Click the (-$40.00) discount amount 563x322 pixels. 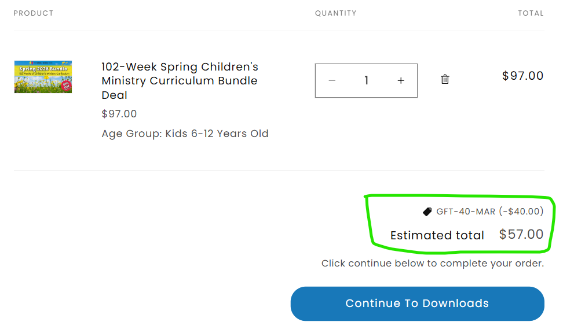click(521, 212)
